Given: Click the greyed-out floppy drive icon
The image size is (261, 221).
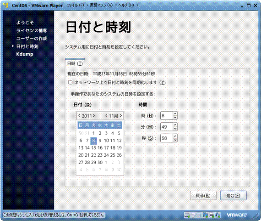Looking at the screenshot, I should tap(199, 215).
